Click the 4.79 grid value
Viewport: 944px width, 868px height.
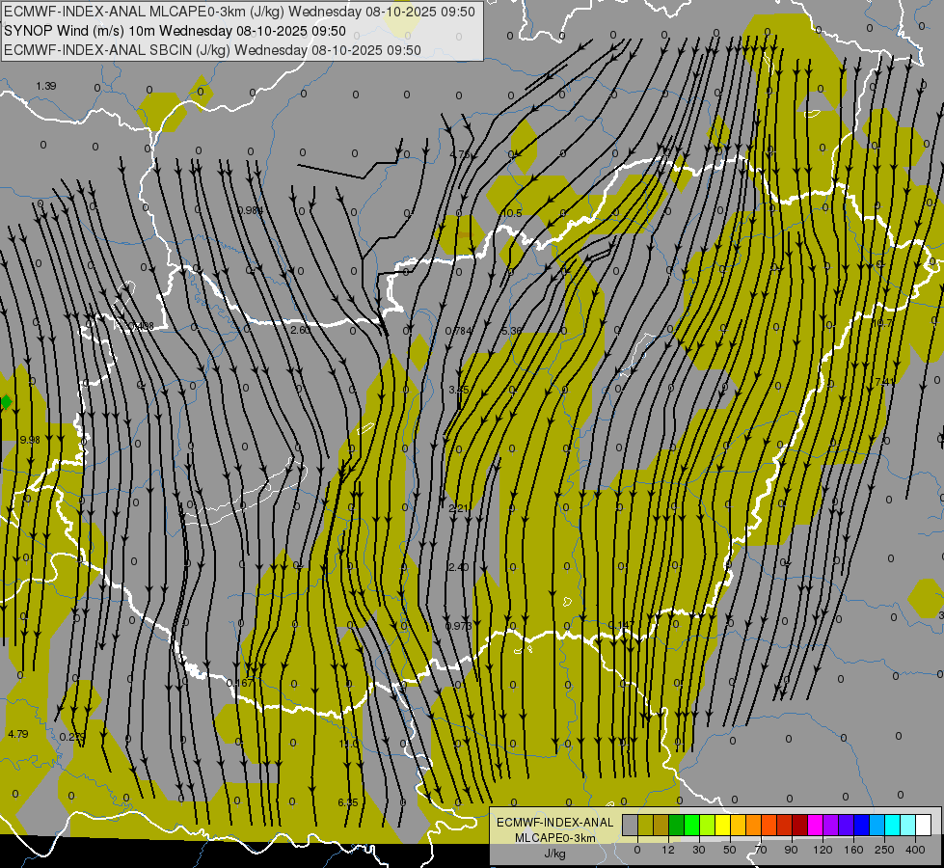pyautogui.click(x=18, y=734)
